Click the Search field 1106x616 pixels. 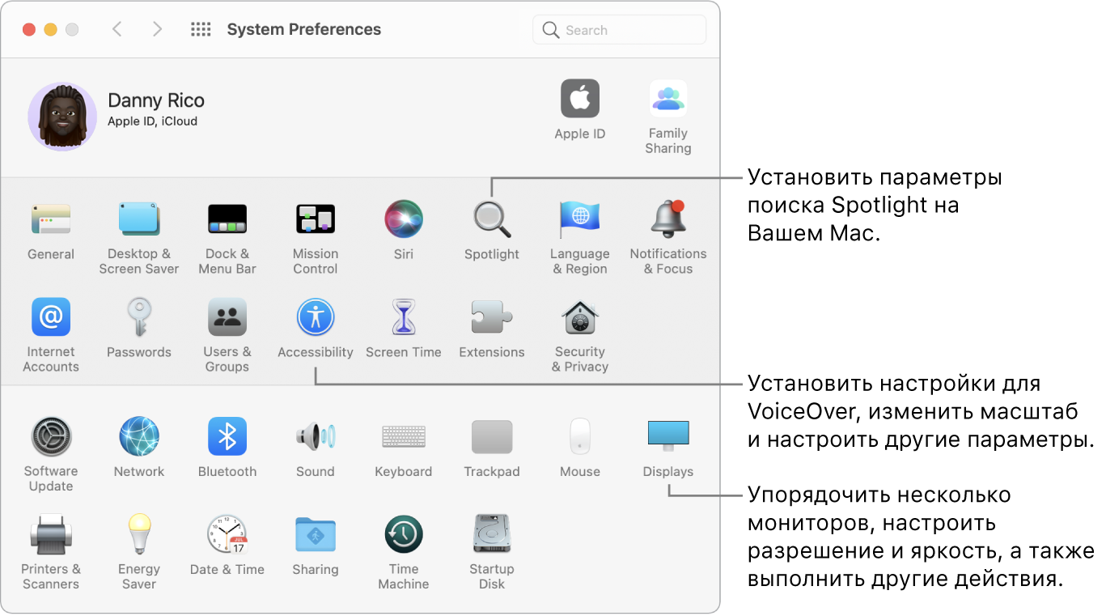[x=620, y=30]
